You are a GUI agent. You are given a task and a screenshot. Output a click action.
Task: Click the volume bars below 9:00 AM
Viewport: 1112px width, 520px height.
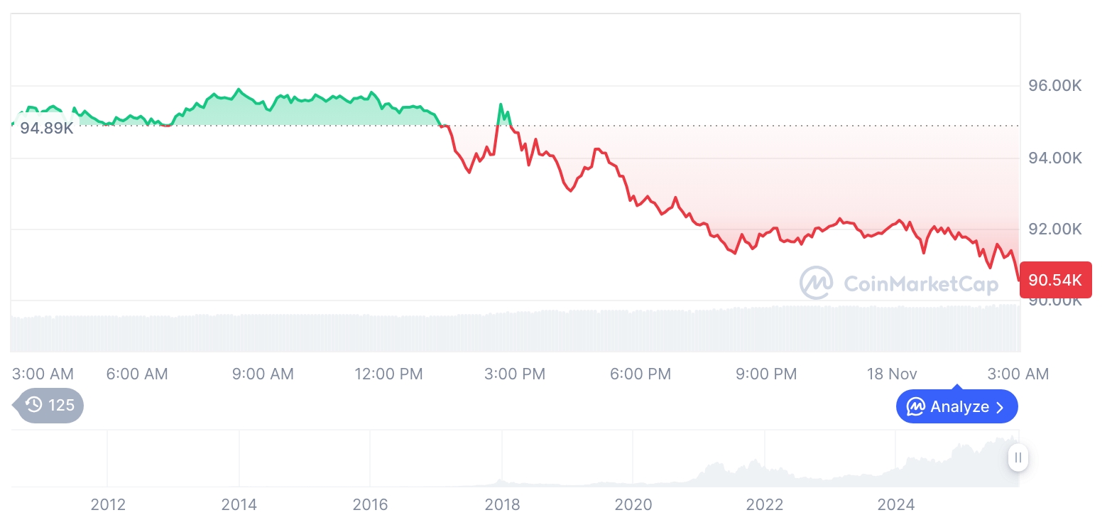(x=263, y=332)
